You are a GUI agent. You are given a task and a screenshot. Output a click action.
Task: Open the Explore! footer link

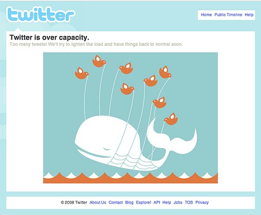click(x=144, y=202)
